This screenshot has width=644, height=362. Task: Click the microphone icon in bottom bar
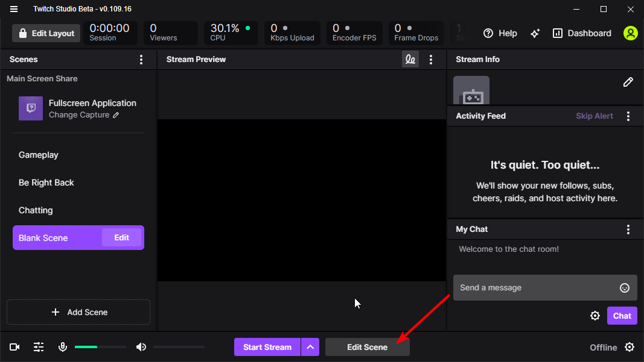coord(63,346)
